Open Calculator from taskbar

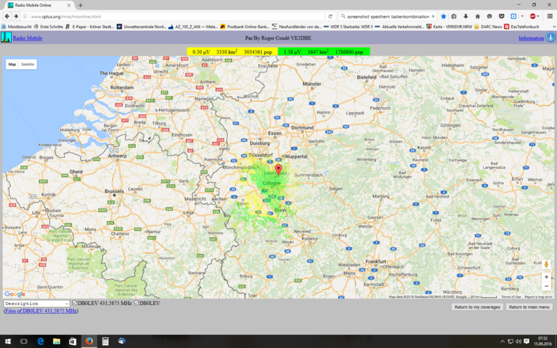(105, 341)
